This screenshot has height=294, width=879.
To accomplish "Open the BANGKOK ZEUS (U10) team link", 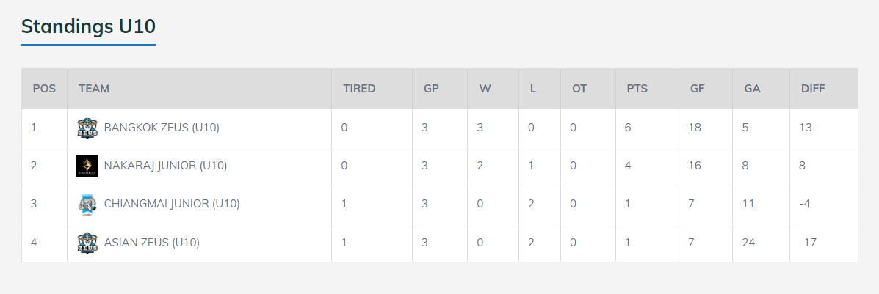I will pos(162,128).
